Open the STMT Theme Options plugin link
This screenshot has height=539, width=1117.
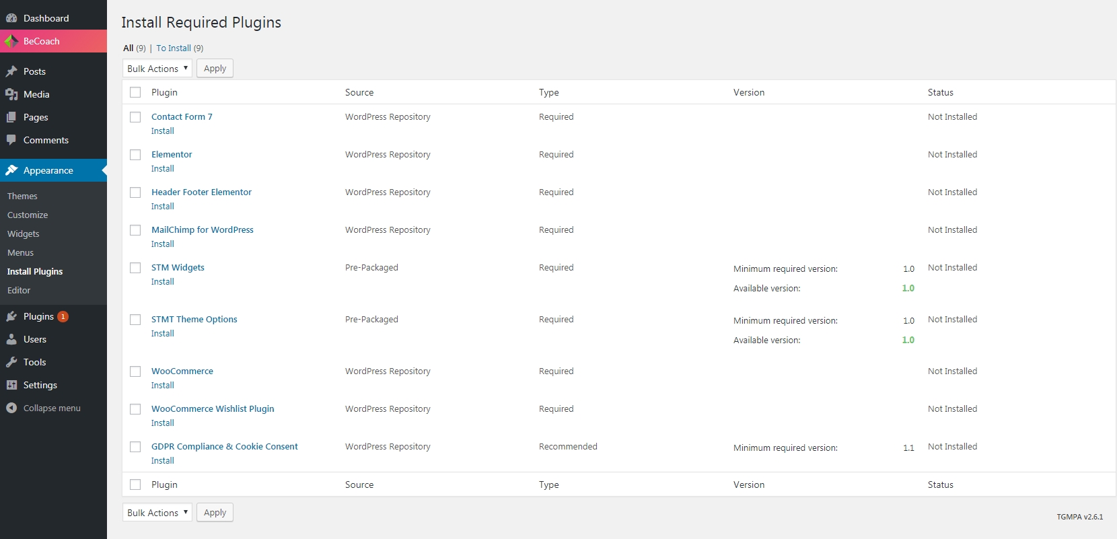pyautogui.click(x=194, y=320)
